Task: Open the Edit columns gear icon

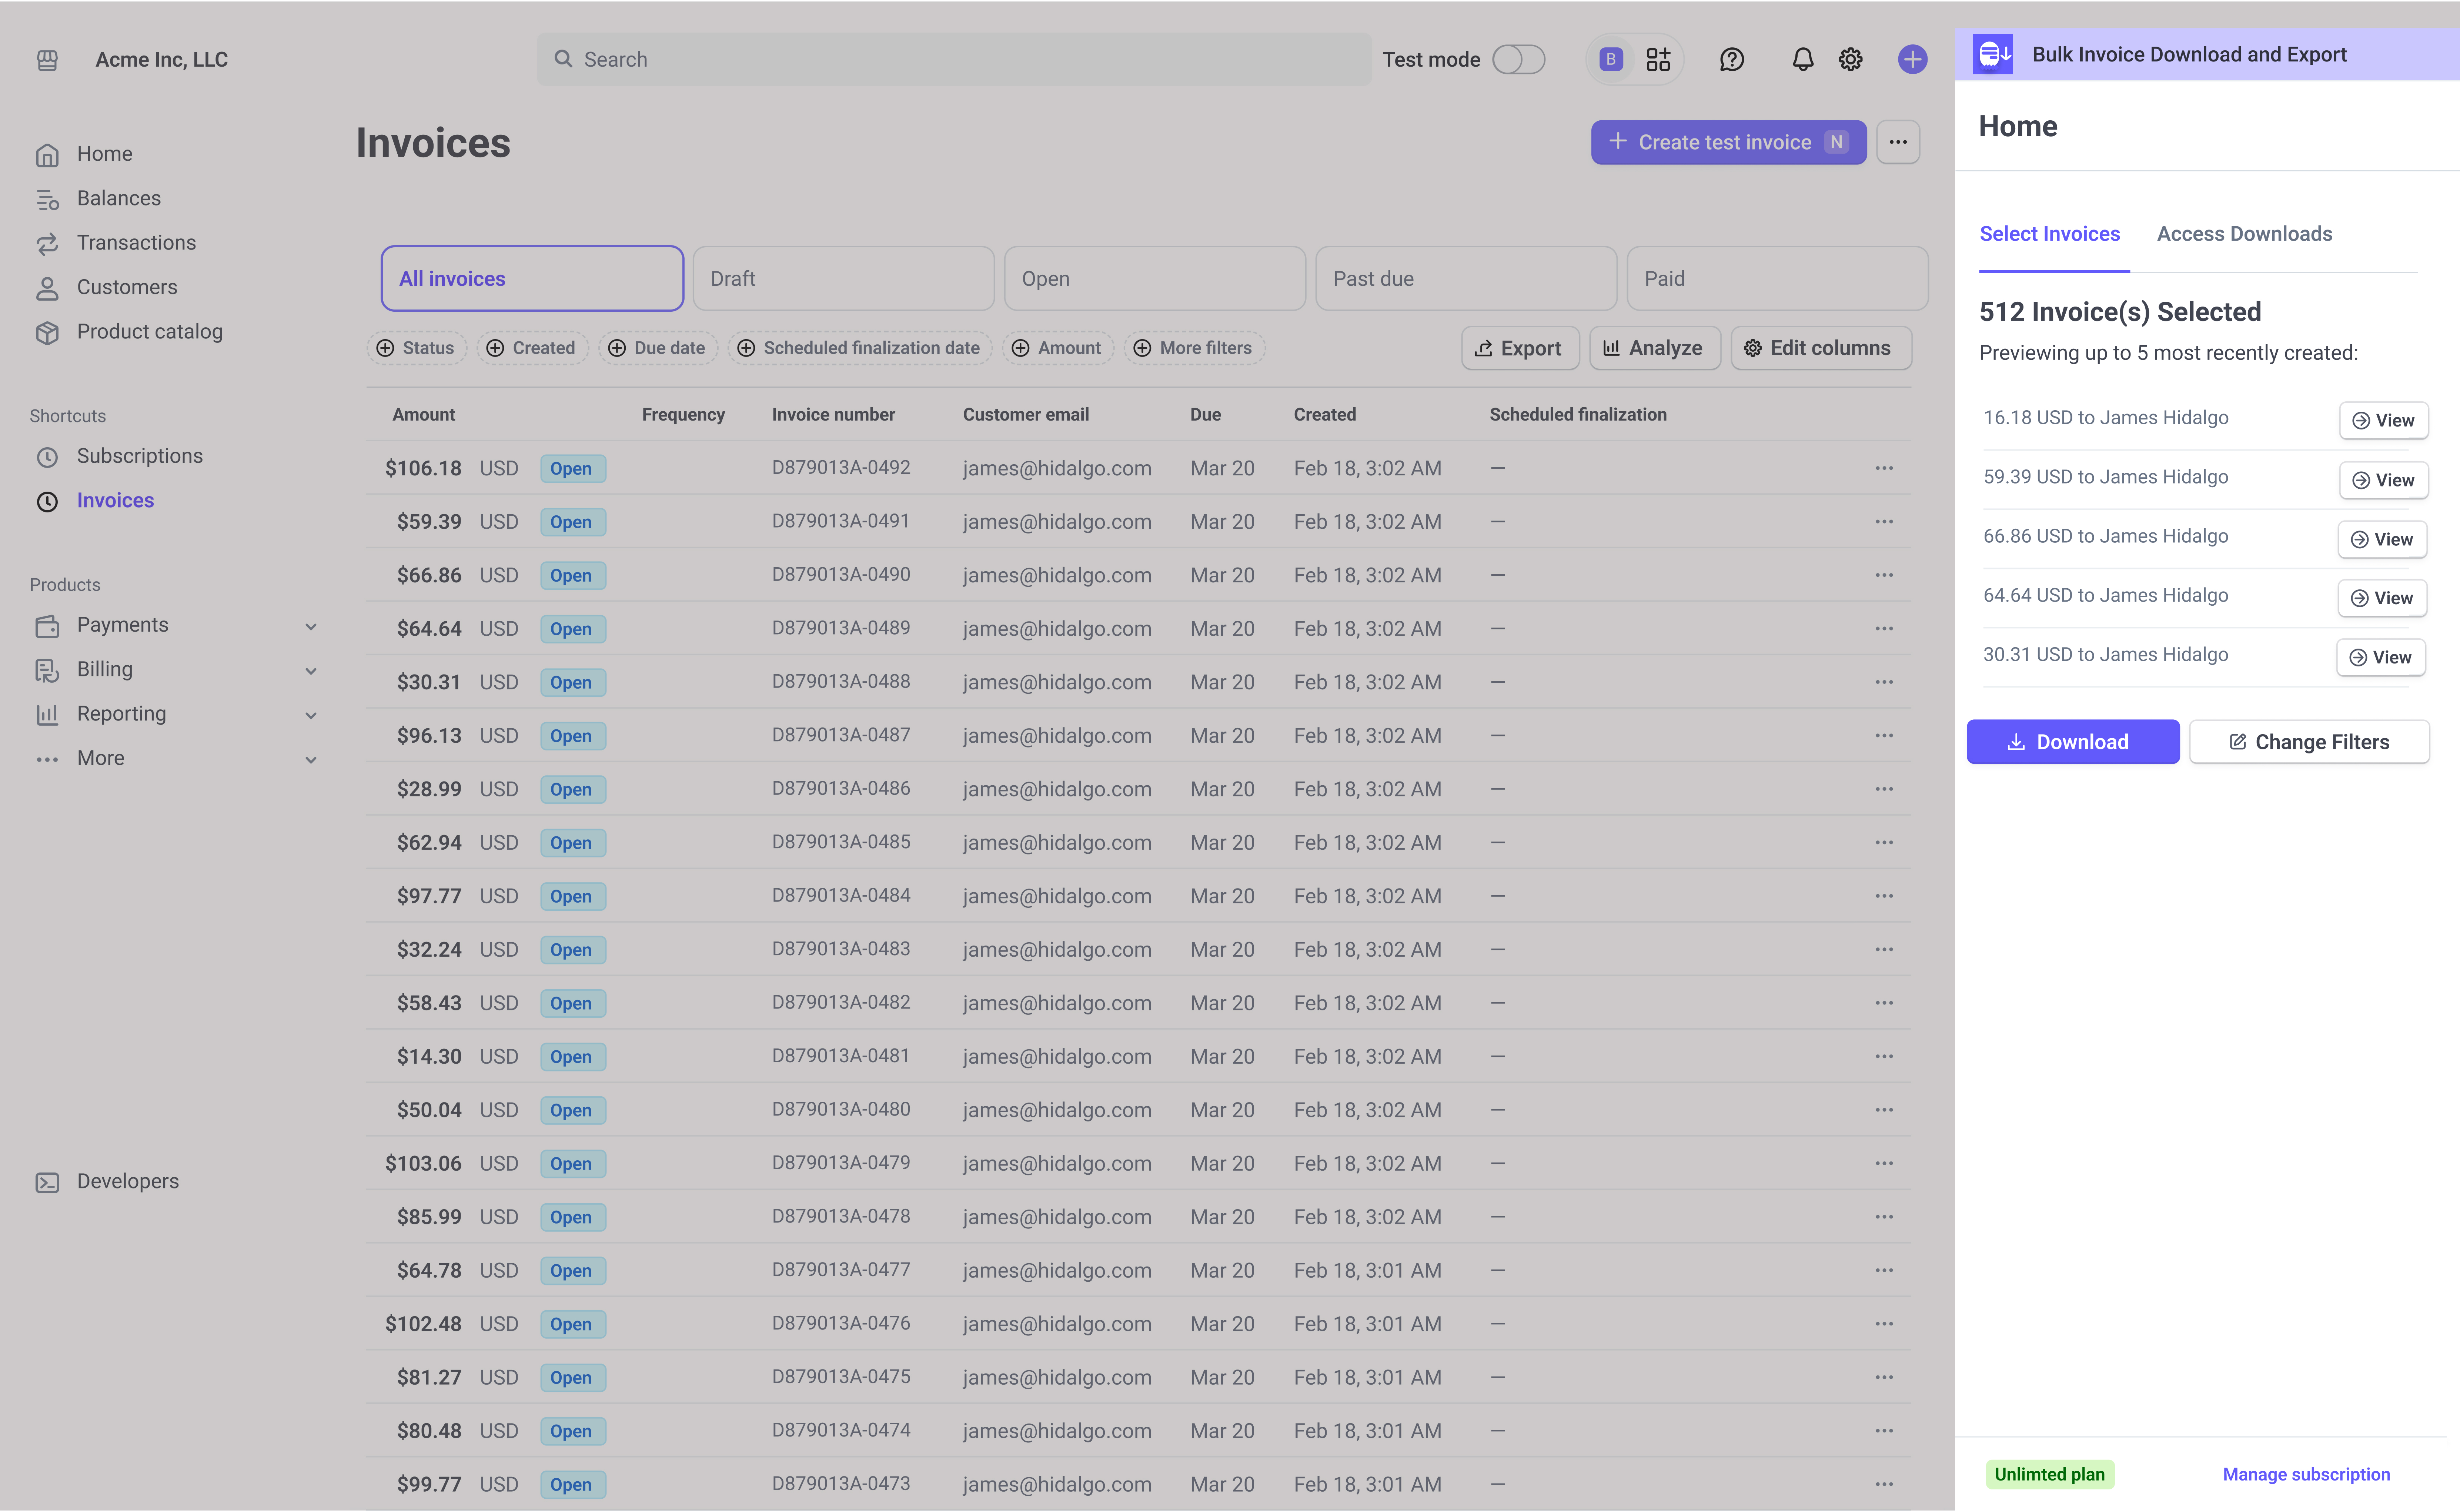Action: 1753,348
